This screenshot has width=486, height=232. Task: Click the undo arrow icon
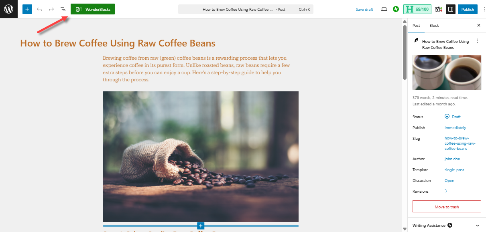pos(39,9)
